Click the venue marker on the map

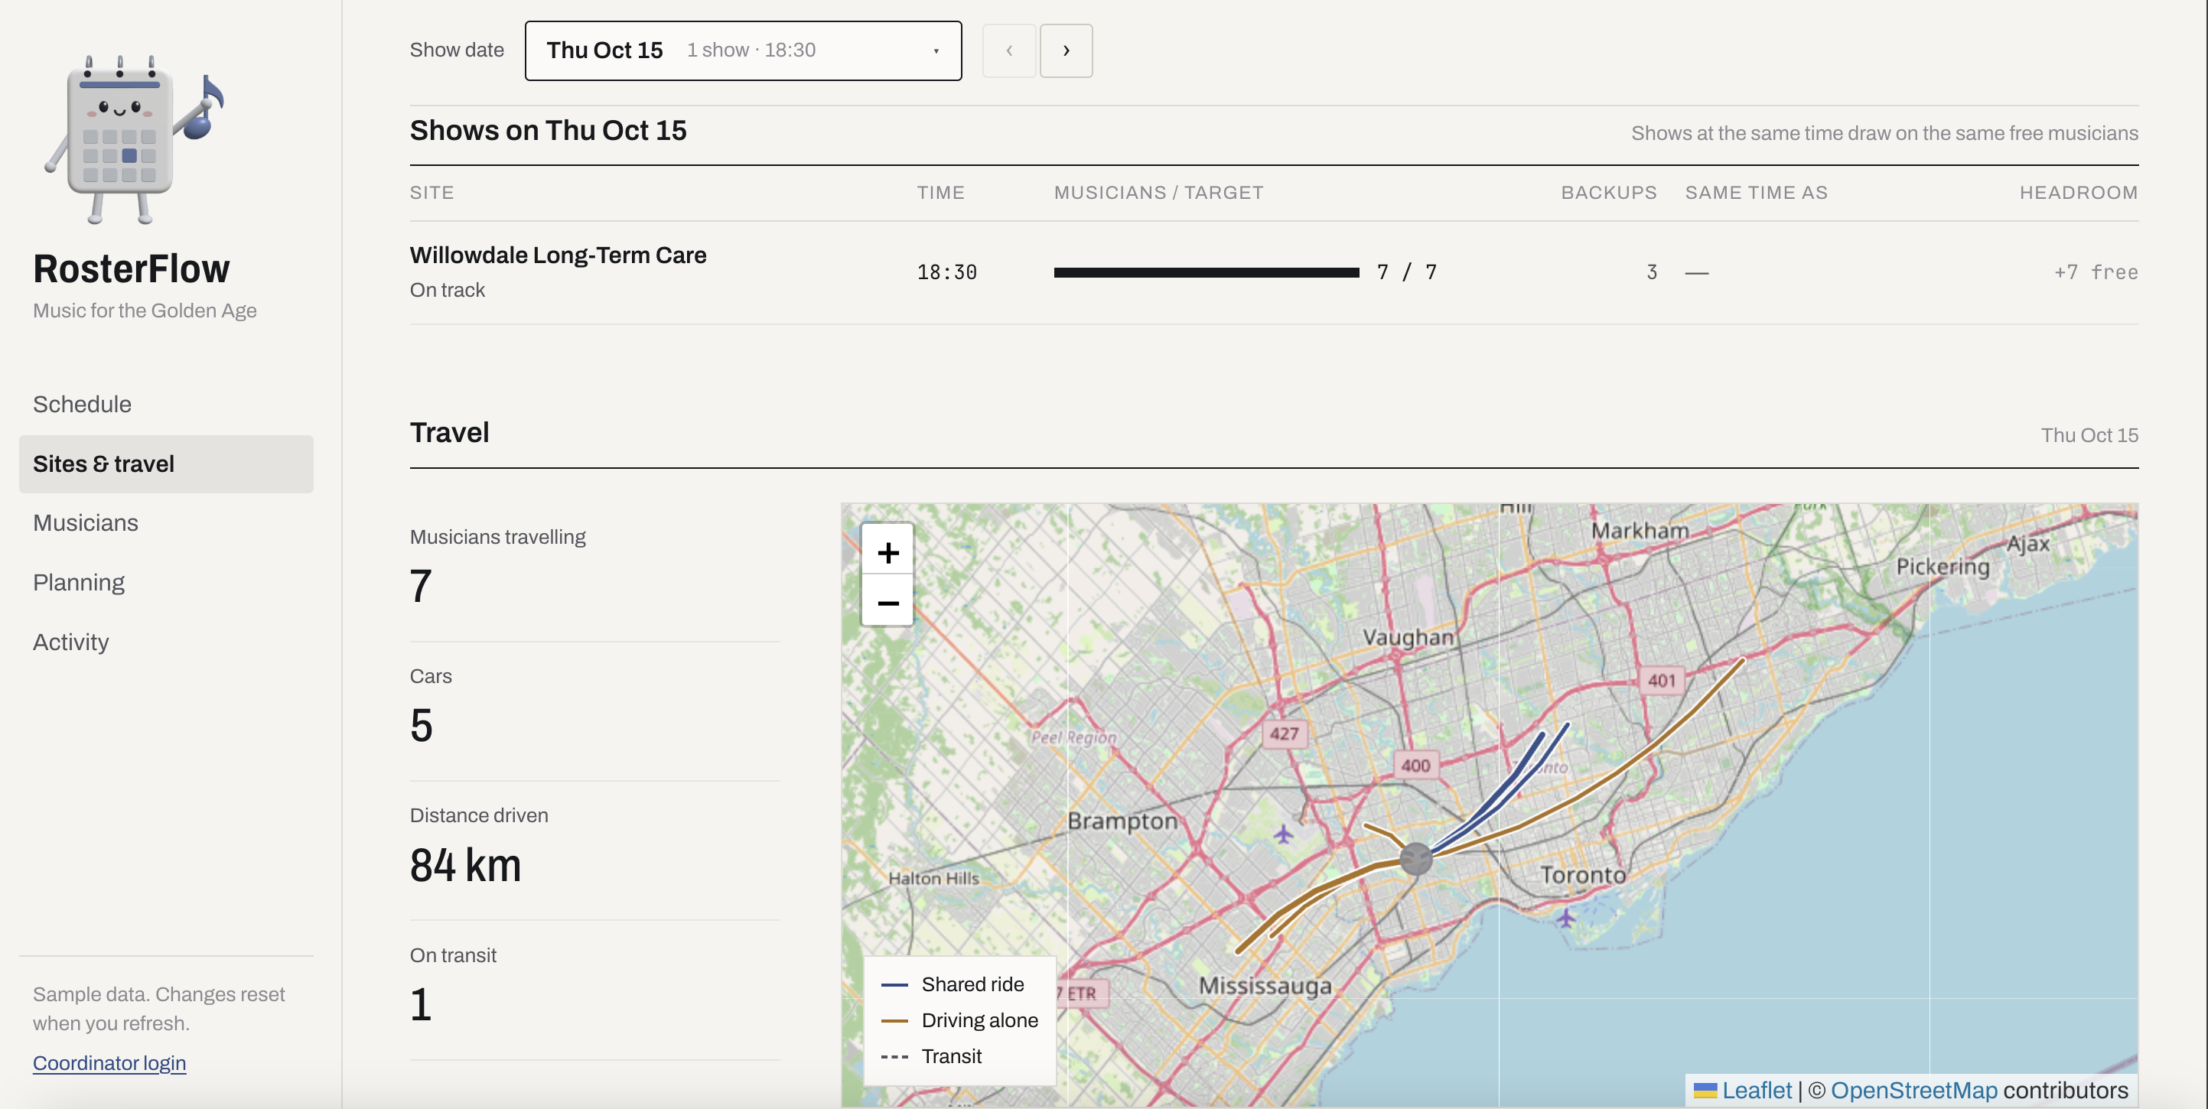1415,858
